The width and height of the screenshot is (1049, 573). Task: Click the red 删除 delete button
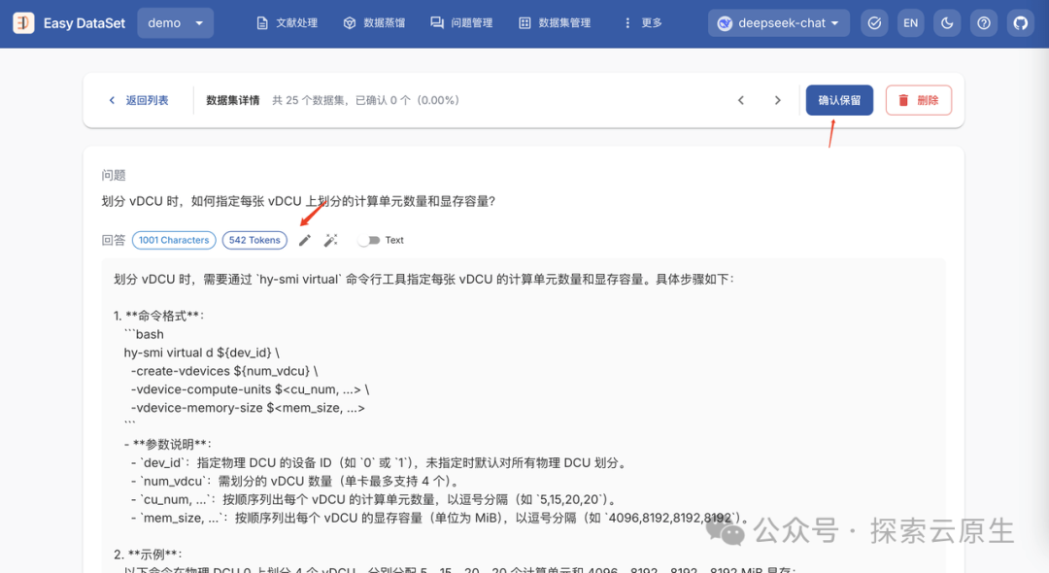(918, 100)
